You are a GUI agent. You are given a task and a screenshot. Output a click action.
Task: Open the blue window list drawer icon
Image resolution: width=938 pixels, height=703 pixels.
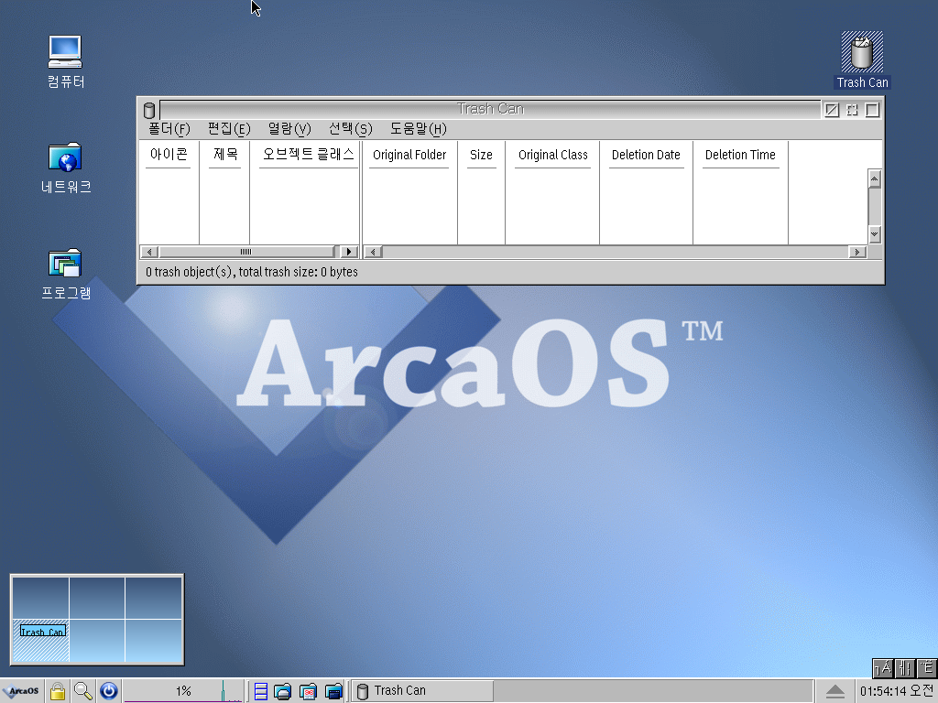(261, 691)
